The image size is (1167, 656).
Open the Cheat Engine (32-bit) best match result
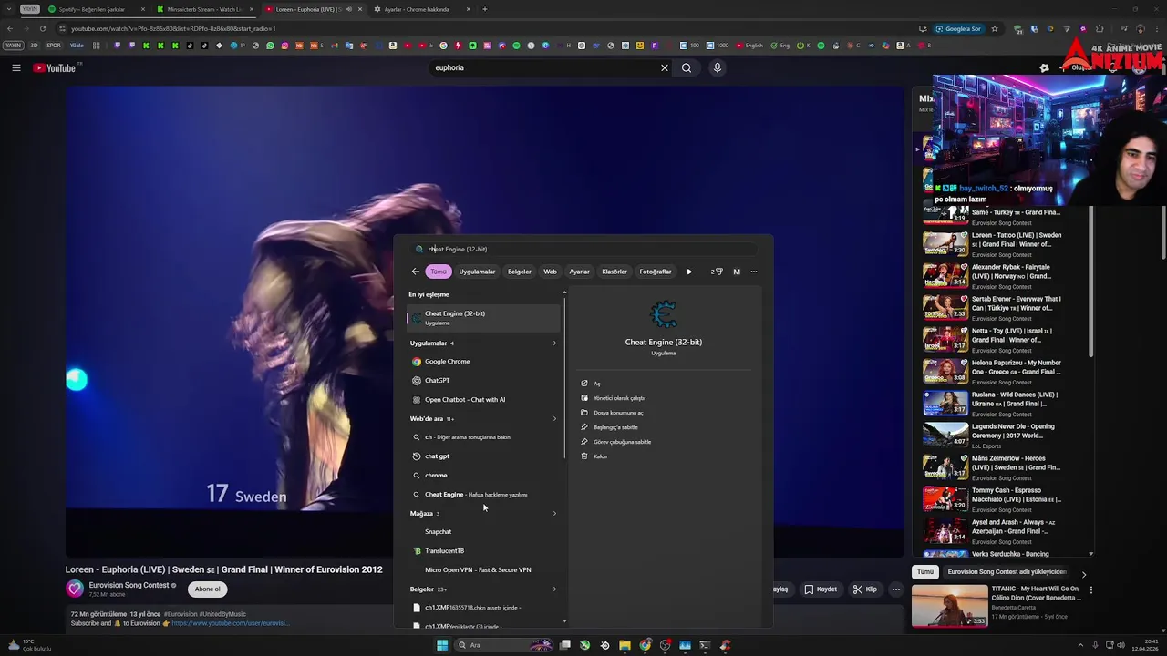coord(483,317)
